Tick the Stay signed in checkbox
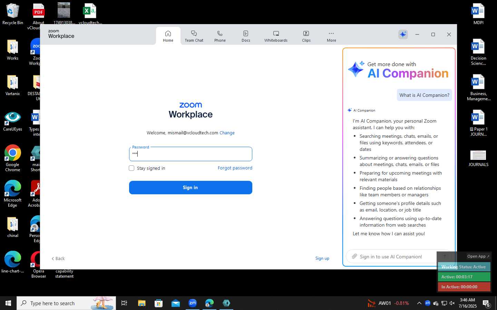 click(x=131, y=168)
